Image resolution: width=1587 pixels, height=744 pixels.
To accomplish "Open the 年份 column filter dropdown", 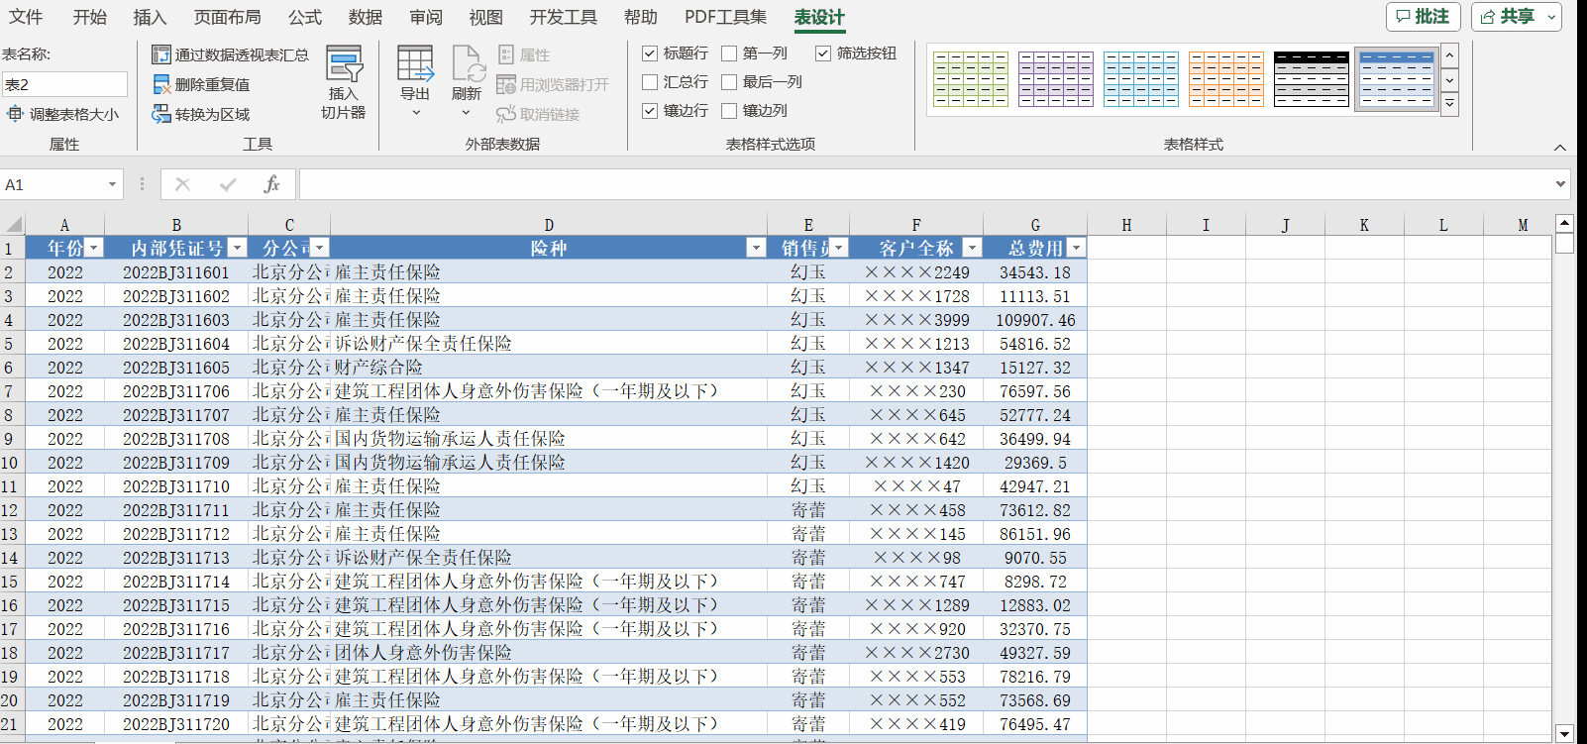I will point(94,248).
